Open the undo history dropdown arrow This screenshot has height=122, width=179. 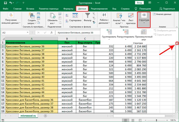pos(13,3)
